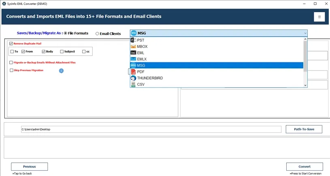Click the Thunderbird logo icon
Screen dimensions: 330x176
(133, 78)
